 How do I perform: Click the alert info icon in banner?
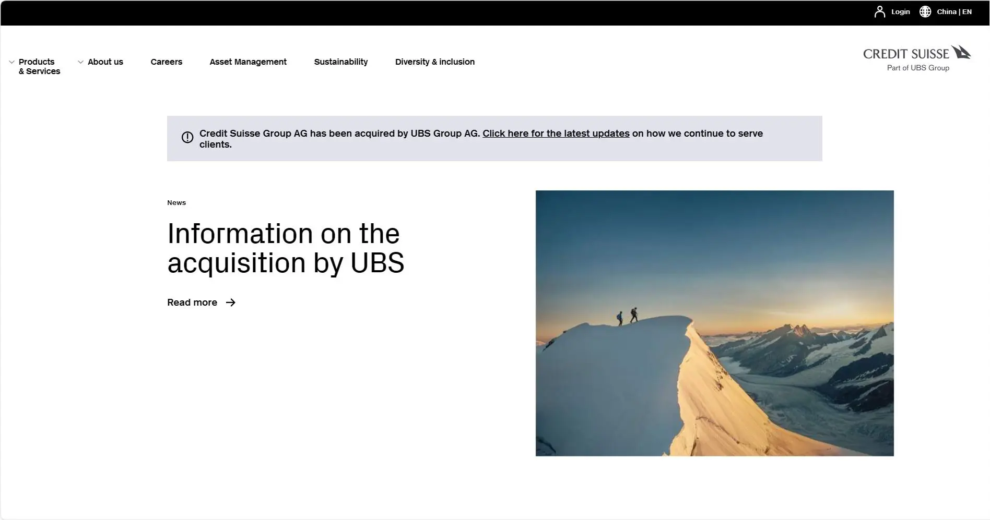tap(187, 137)
